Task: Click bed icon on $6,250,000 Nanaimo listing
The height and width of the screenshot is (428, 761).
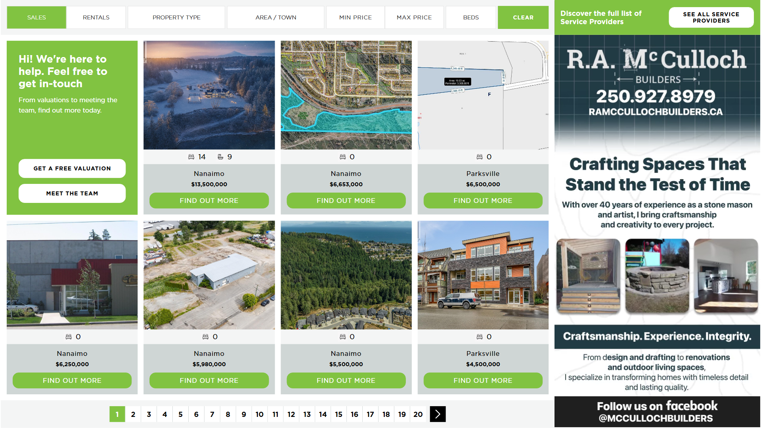Action: pyautogui.click(x=69, y=337)
